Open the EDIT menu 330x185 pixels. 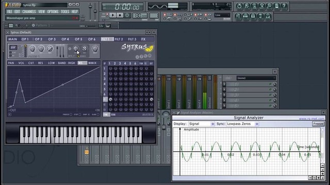click(x=17, y=11)
